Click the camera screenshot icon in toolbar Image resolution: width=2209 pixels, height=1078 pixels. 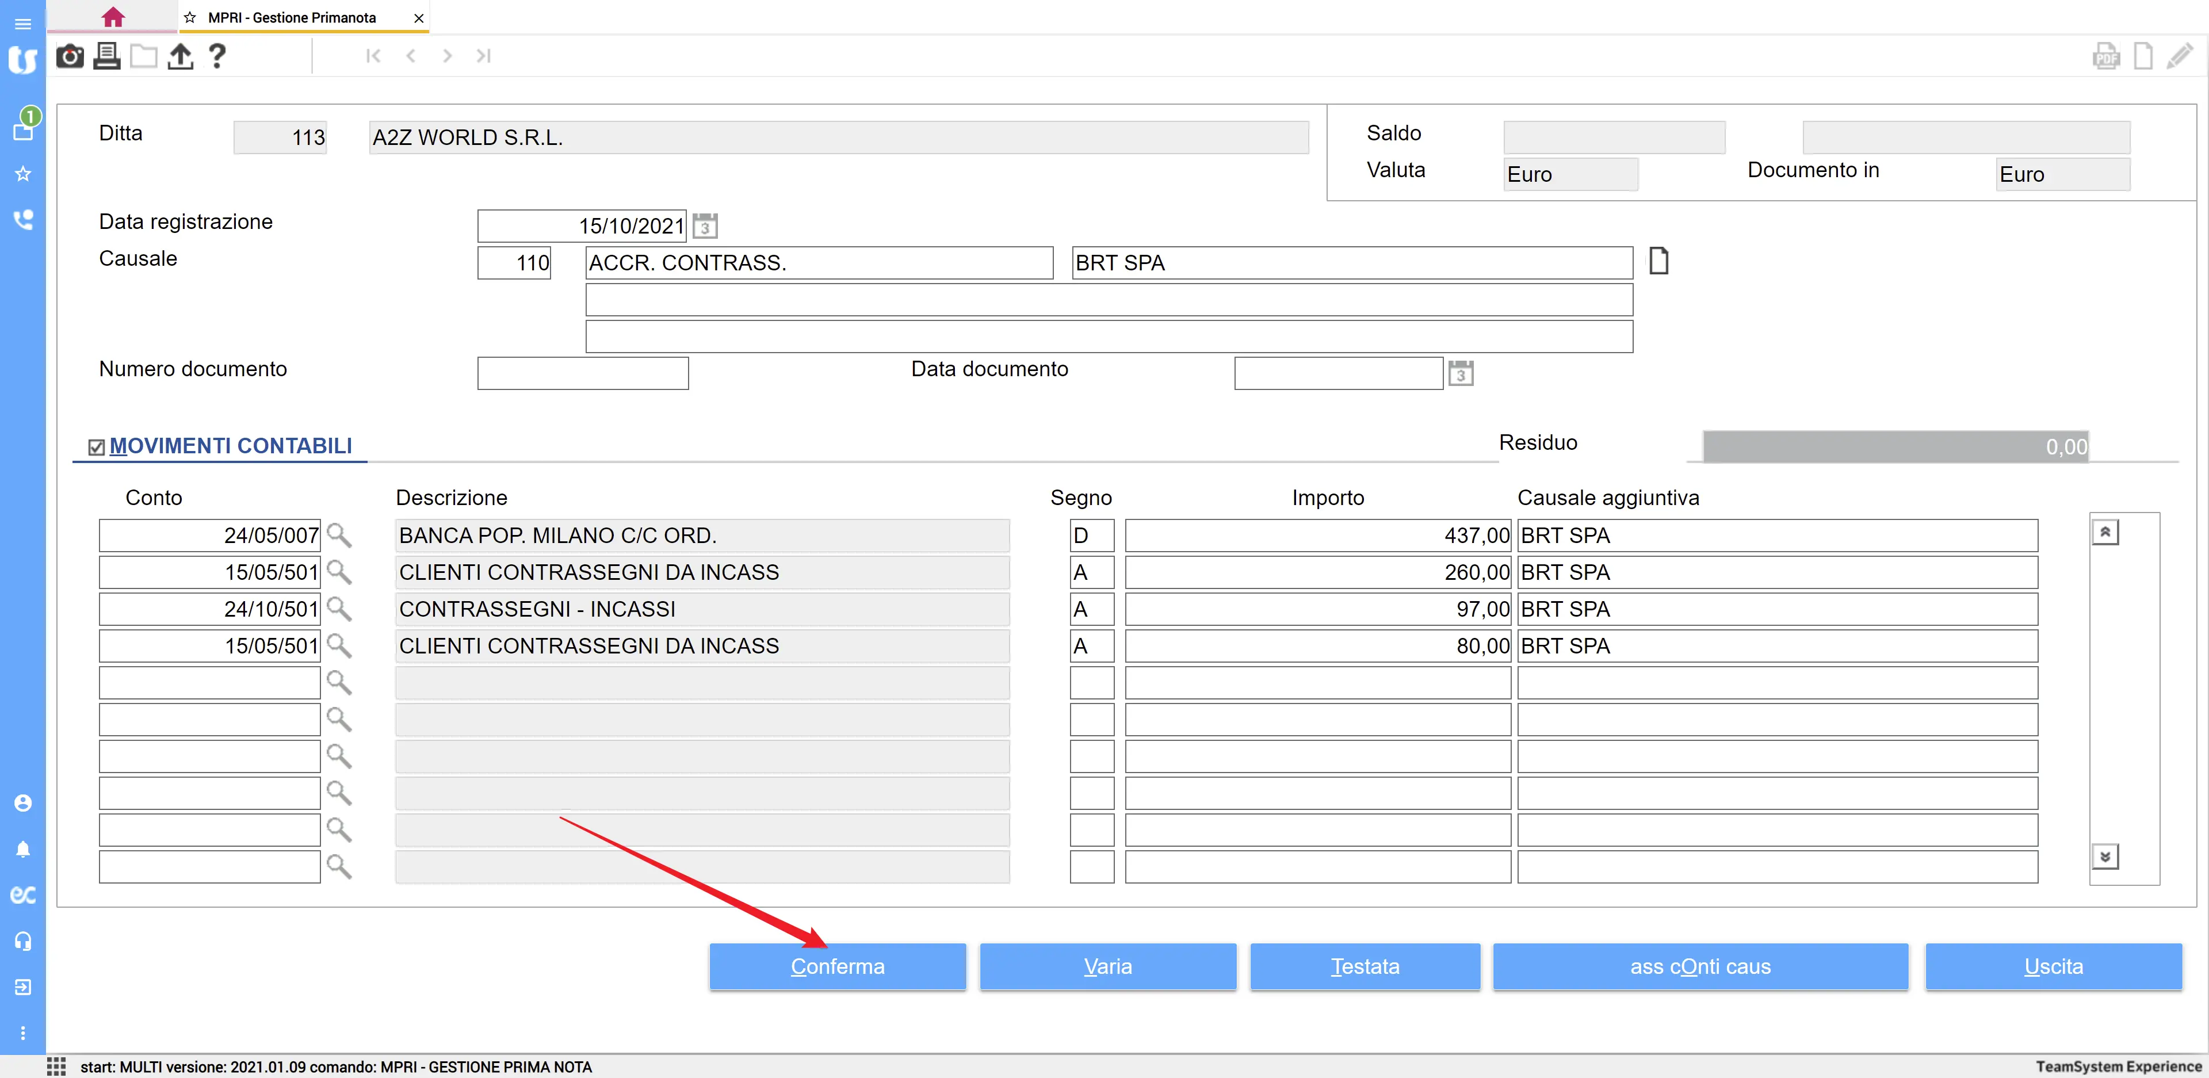pos(70,56)
